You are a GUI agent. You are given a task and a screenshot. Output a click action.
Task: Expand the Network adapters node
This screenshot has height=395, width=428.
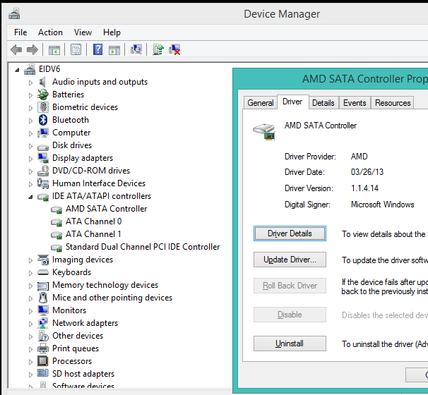(30, 324)
